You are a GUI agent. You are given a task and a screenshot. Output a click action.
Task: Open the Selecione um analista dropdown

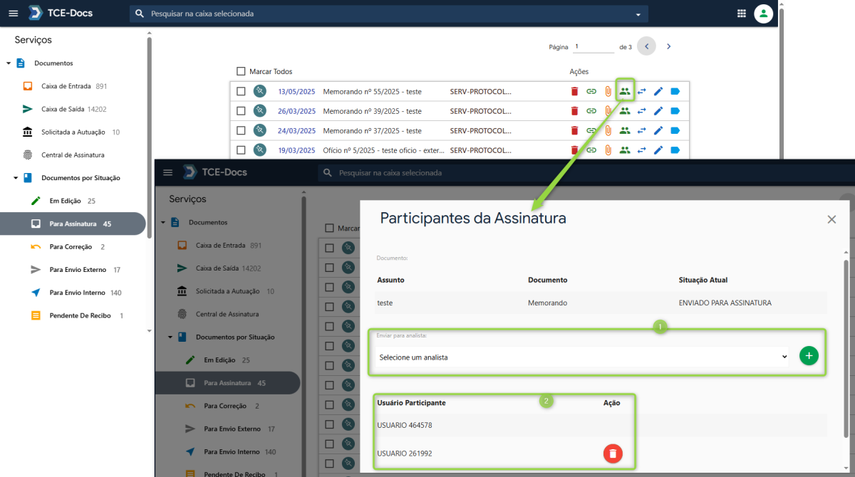[584, 357]
